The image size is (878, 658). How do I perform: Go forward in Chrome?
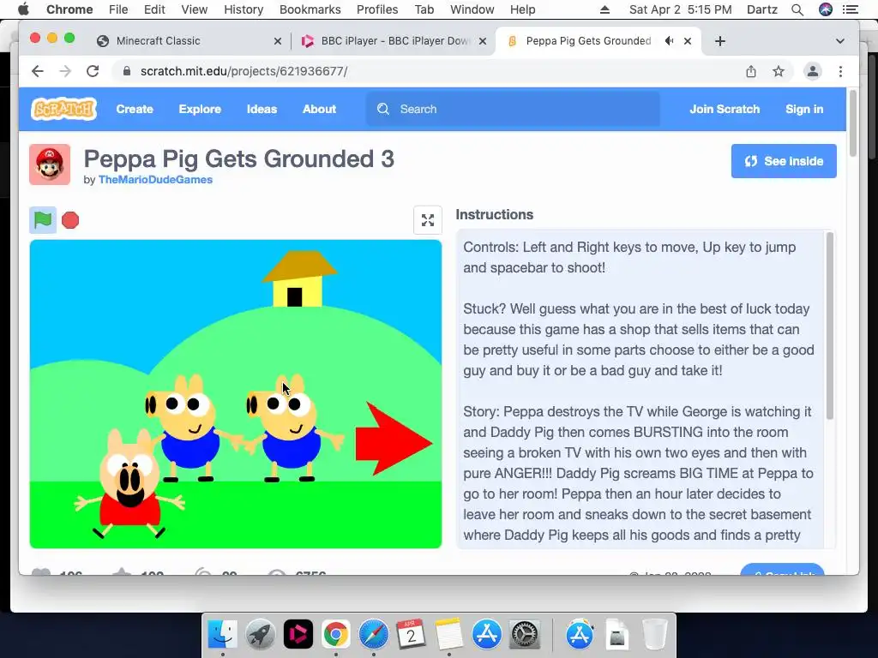[65, 71]
